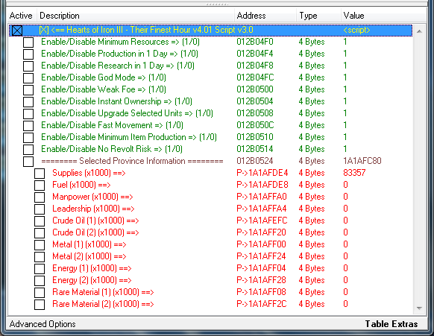
Task: Freeze the Supplies (x1000) entry checkbox
Action: tap(40, 174)
